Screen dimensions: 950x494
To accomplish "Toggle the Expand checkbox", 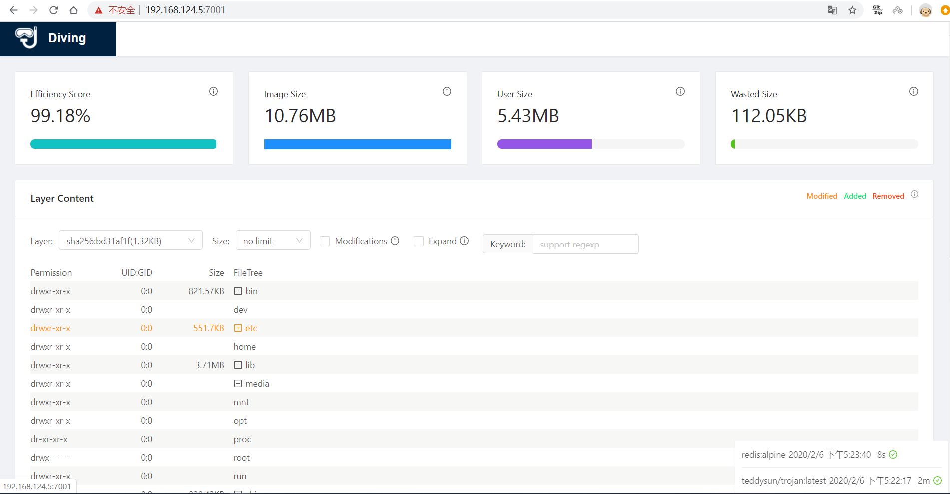I will 419,241.
